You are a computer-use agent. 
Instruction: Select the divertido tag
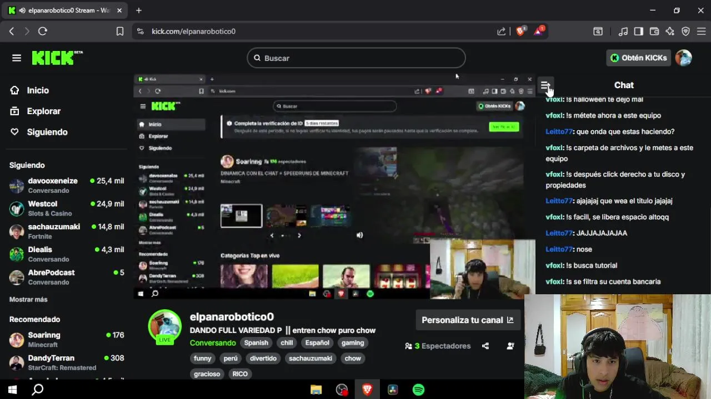point(263,359)
